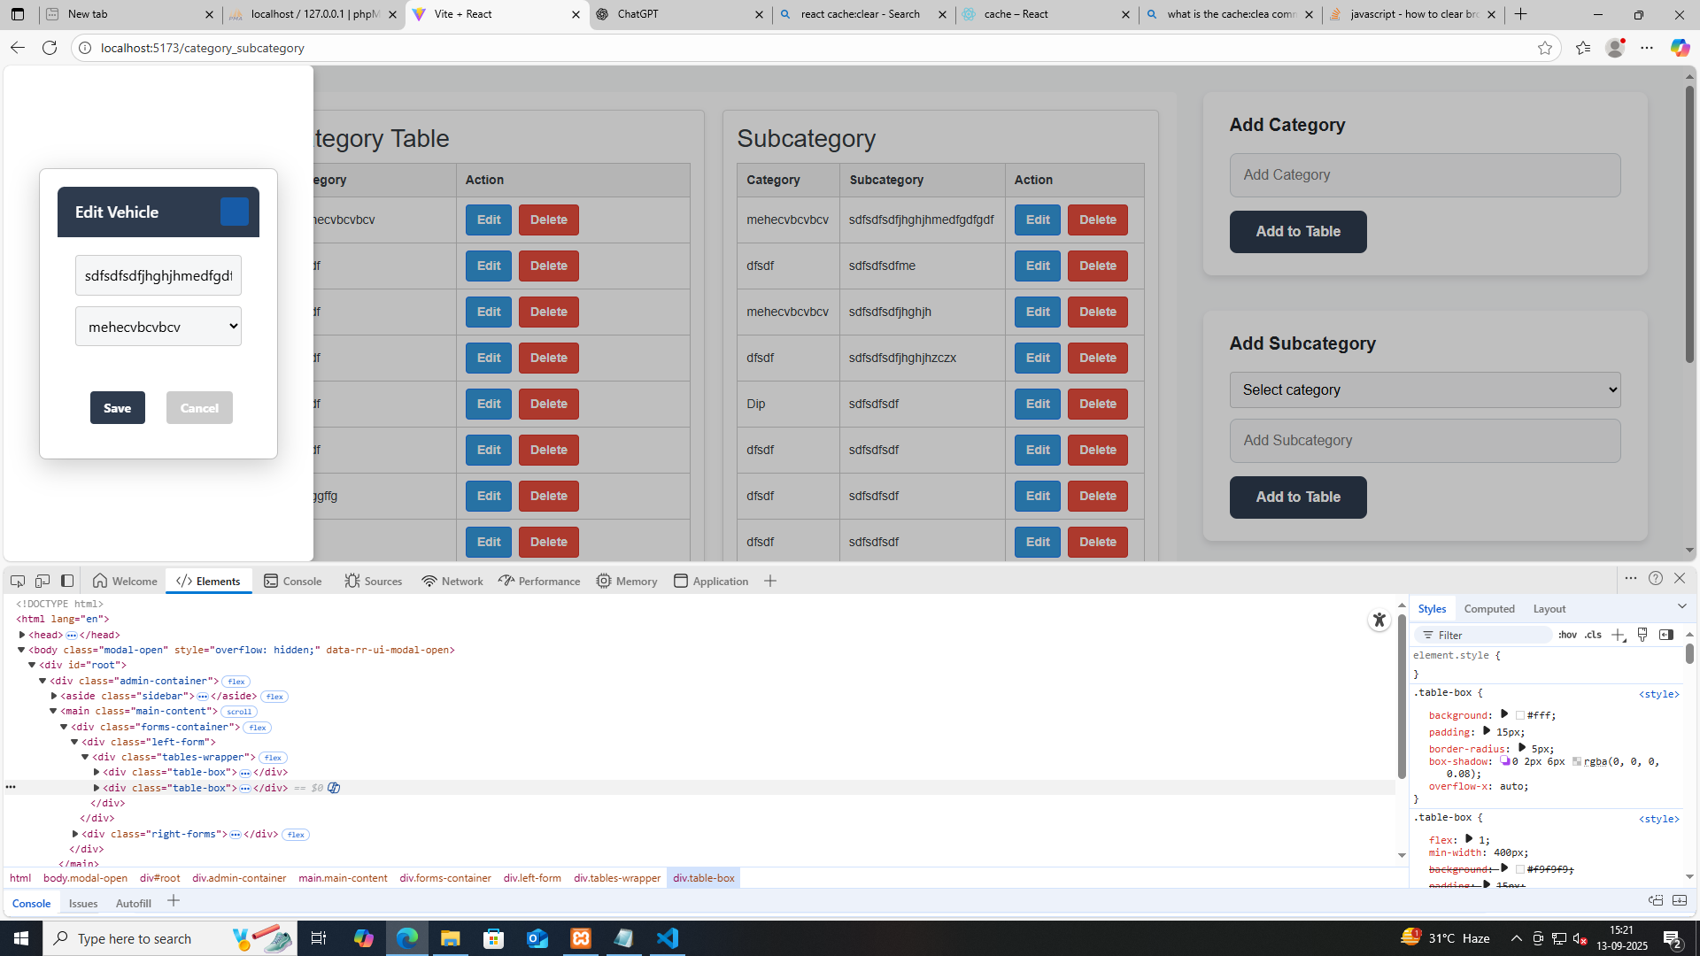Image resolution: width=1700 pixels, height=956 pixels.
Task: Click Save in the Edit Vehicle dialog
Action: (x=118, y=408)
